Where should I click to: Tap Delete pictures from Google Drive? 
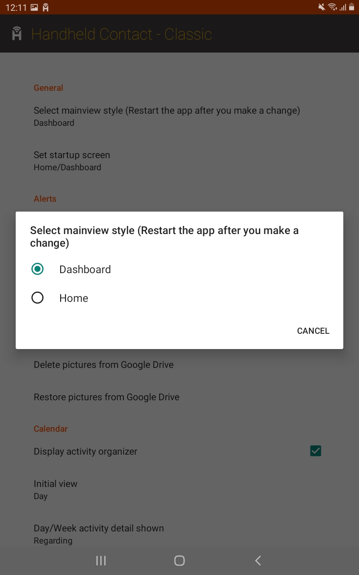coord(179,365)
